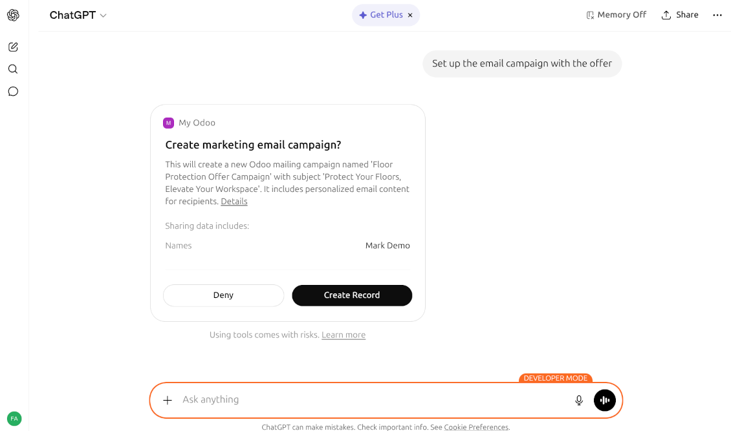
Task: Open Learn more about tool risks
Action: 344,335
